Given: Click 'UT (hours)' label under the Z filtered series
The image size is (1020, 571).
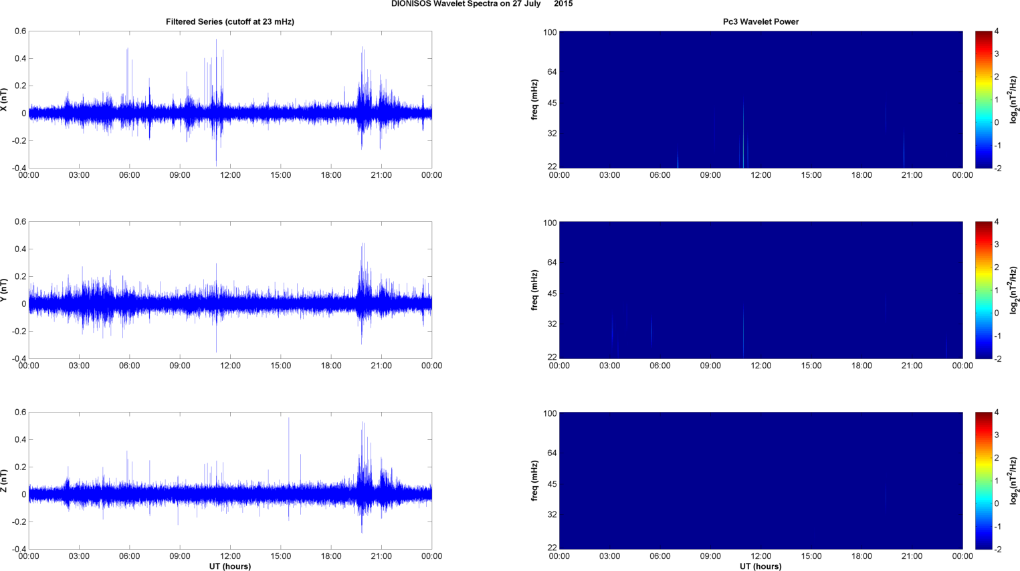Looking at the screenshot, I should [230, 566].
